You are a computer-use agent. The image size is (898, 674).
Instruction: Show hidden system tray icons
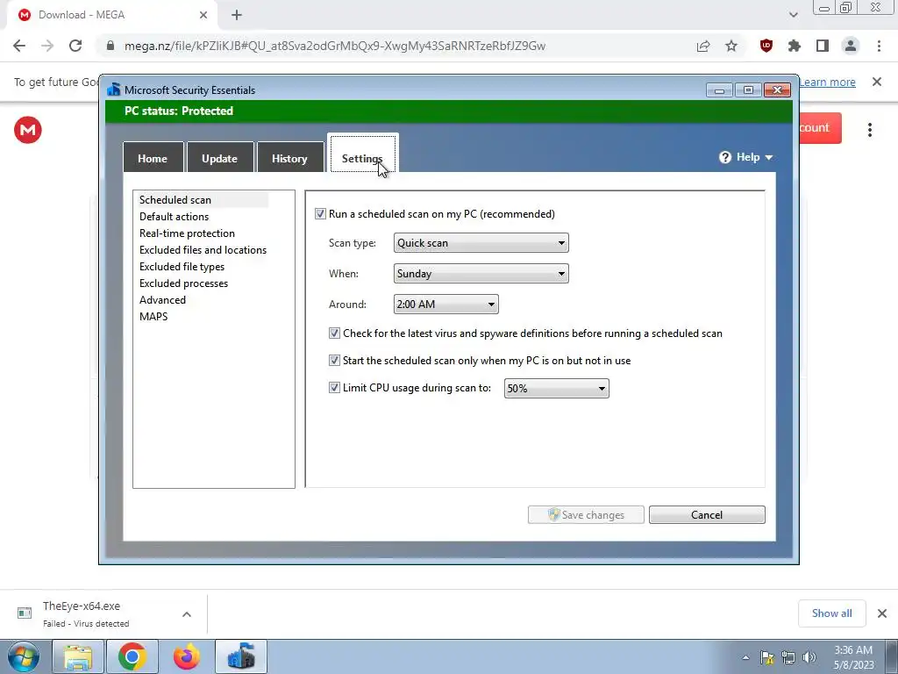[x=745, y=657]
